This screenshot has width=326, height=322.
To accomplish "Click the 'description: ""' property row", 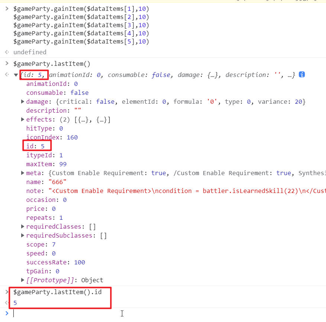I will [x=54, y=110].
